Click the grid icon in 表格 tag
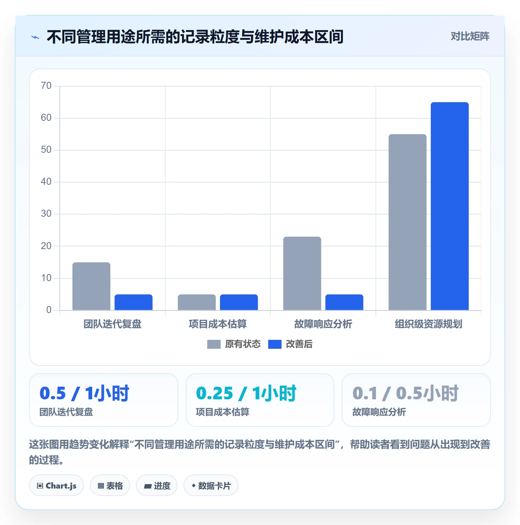Viewport: 520px width, 525px height. point(101,486)
